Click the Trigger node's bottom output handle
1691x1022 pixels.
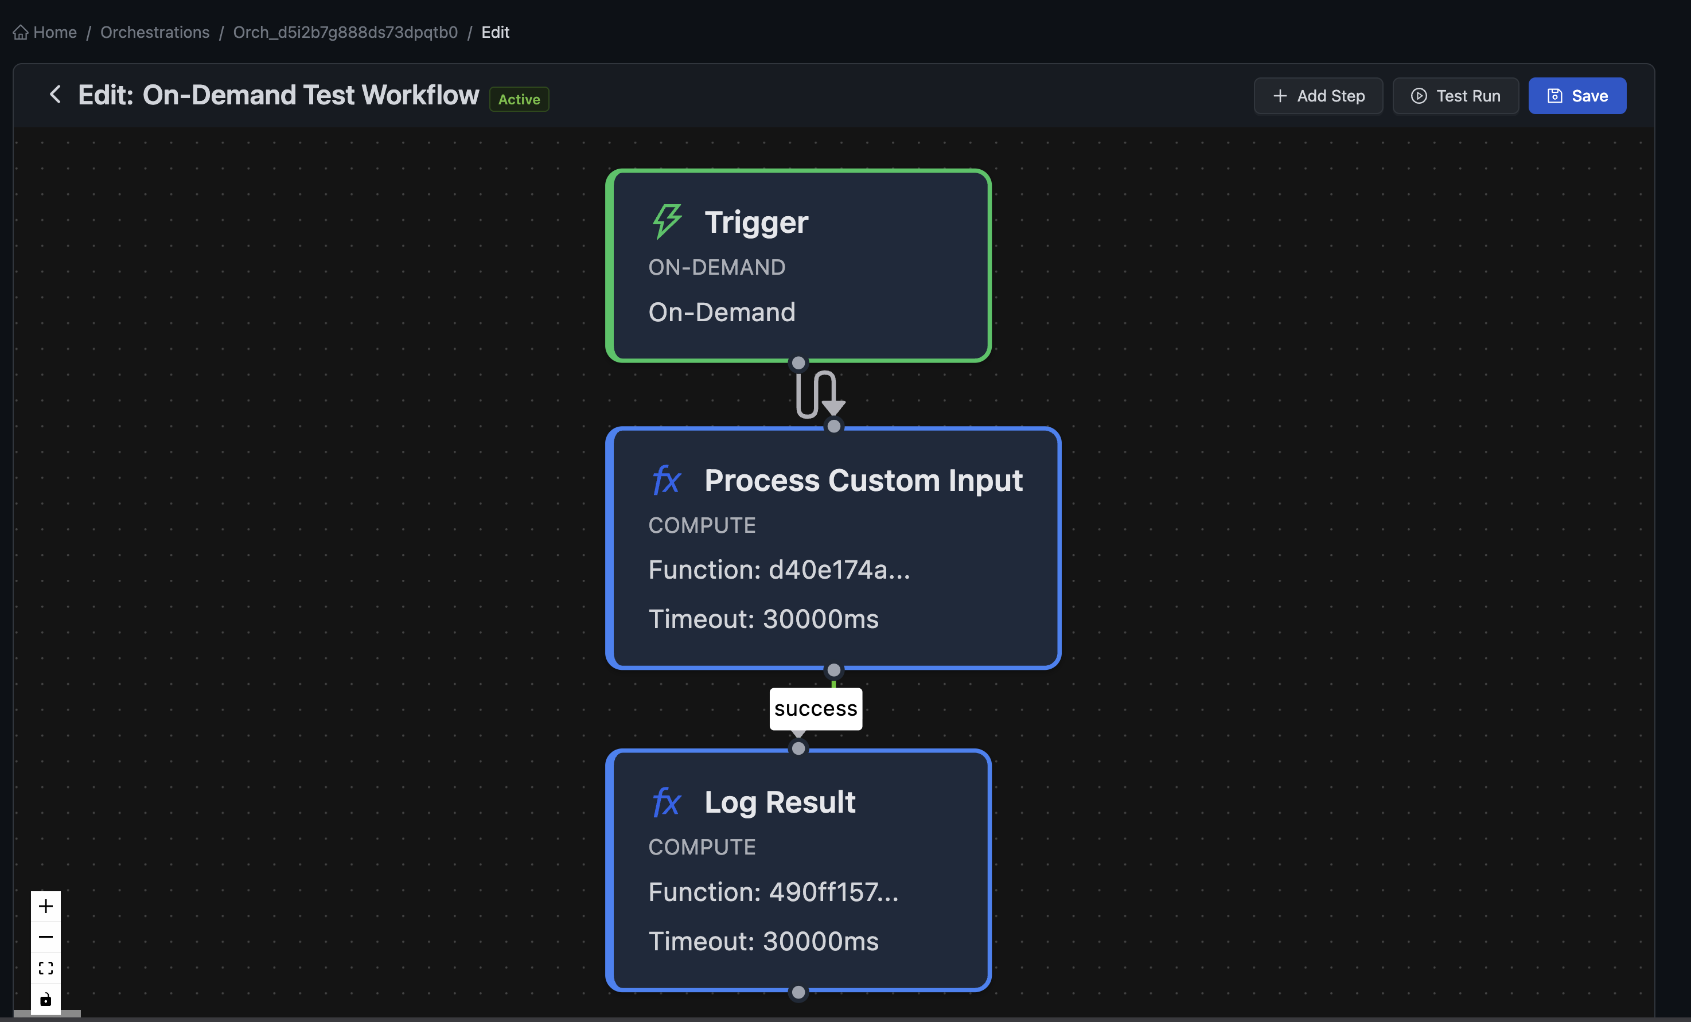[798, 362]
